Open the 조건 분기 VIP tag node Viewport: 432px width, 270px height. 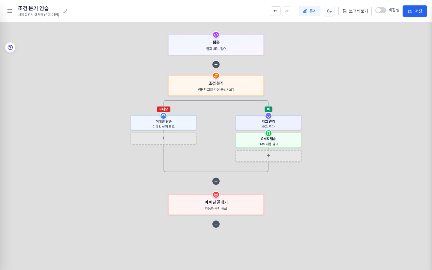(x=216, y=86)
